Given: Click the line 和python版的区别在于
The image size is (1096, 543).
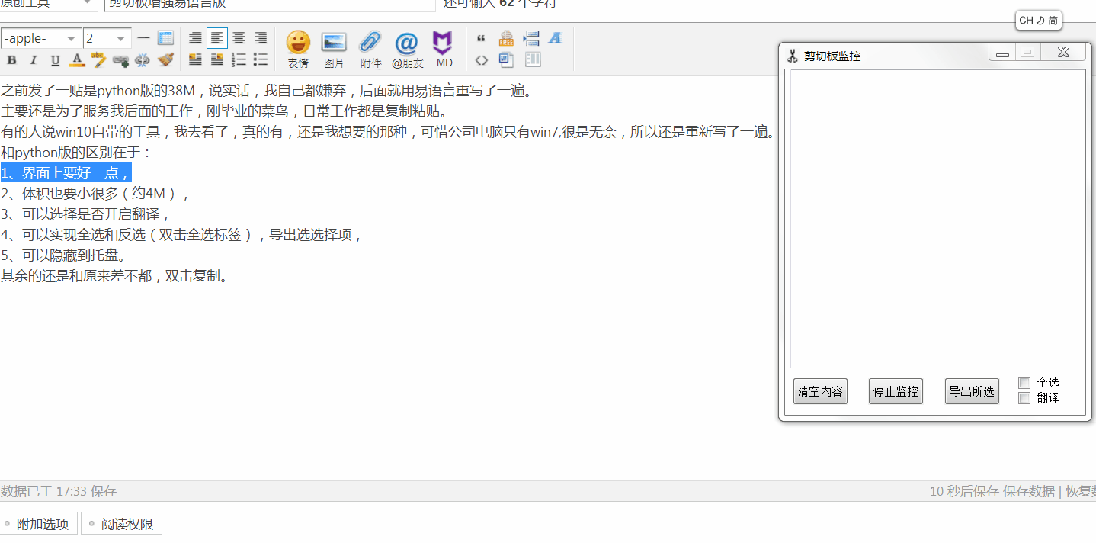Looking at the screenshot, I should point(76,153).
